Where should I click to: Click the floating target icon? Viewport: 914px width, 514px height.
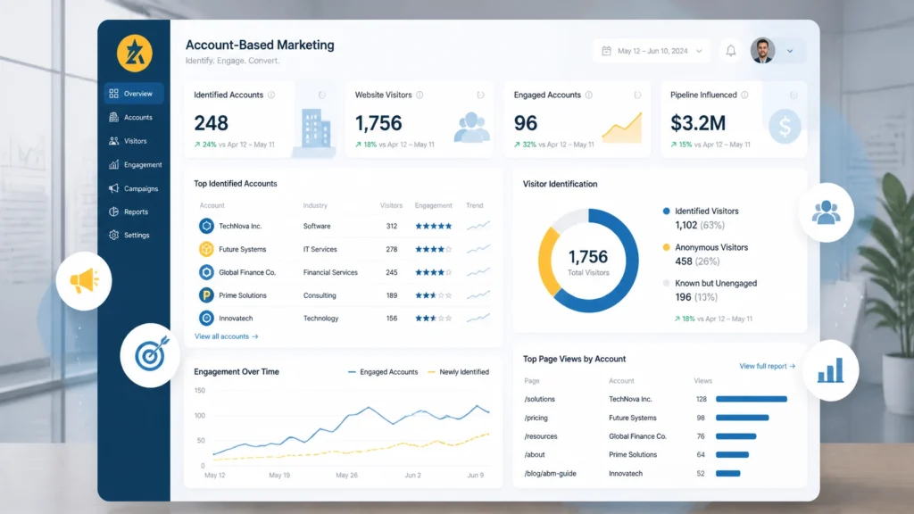click(150, 355)
